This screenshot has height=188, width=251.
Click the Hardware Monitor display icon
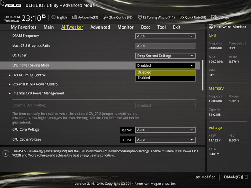pos(211,27)
